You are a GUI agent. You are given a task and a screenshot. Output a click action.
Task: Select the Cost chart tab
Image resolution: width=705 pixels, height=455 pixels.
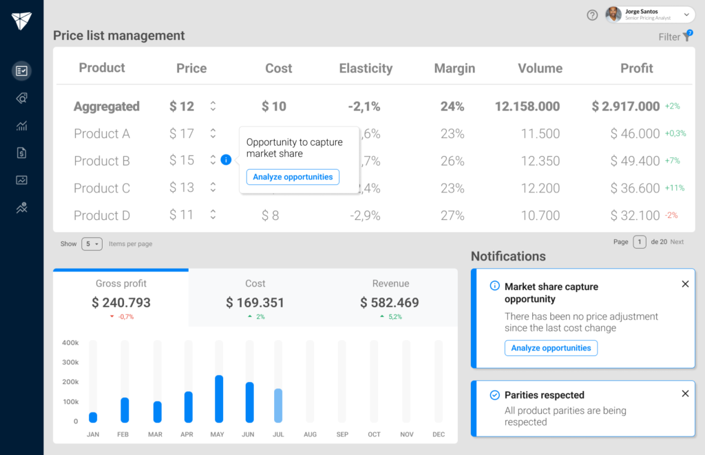click(255, 298)
